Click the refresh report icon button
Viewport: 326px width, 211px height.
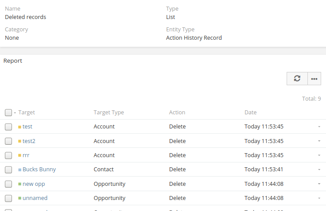(x=297, y=79)
